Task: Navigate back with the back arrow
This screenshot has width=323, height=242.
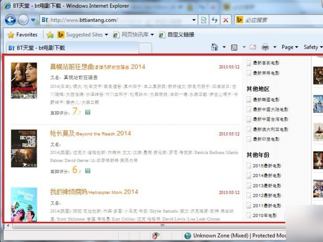Action: coord(10,20)
